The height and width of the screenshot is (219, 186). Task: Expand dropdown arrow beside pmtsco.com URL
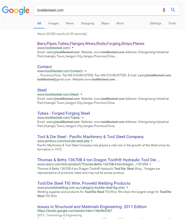click(x=92, y=141)
